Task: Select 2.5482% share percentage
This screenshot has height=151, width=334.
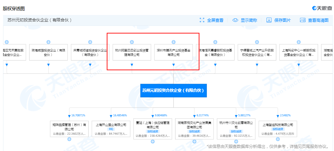Action: tap(285, 115)
